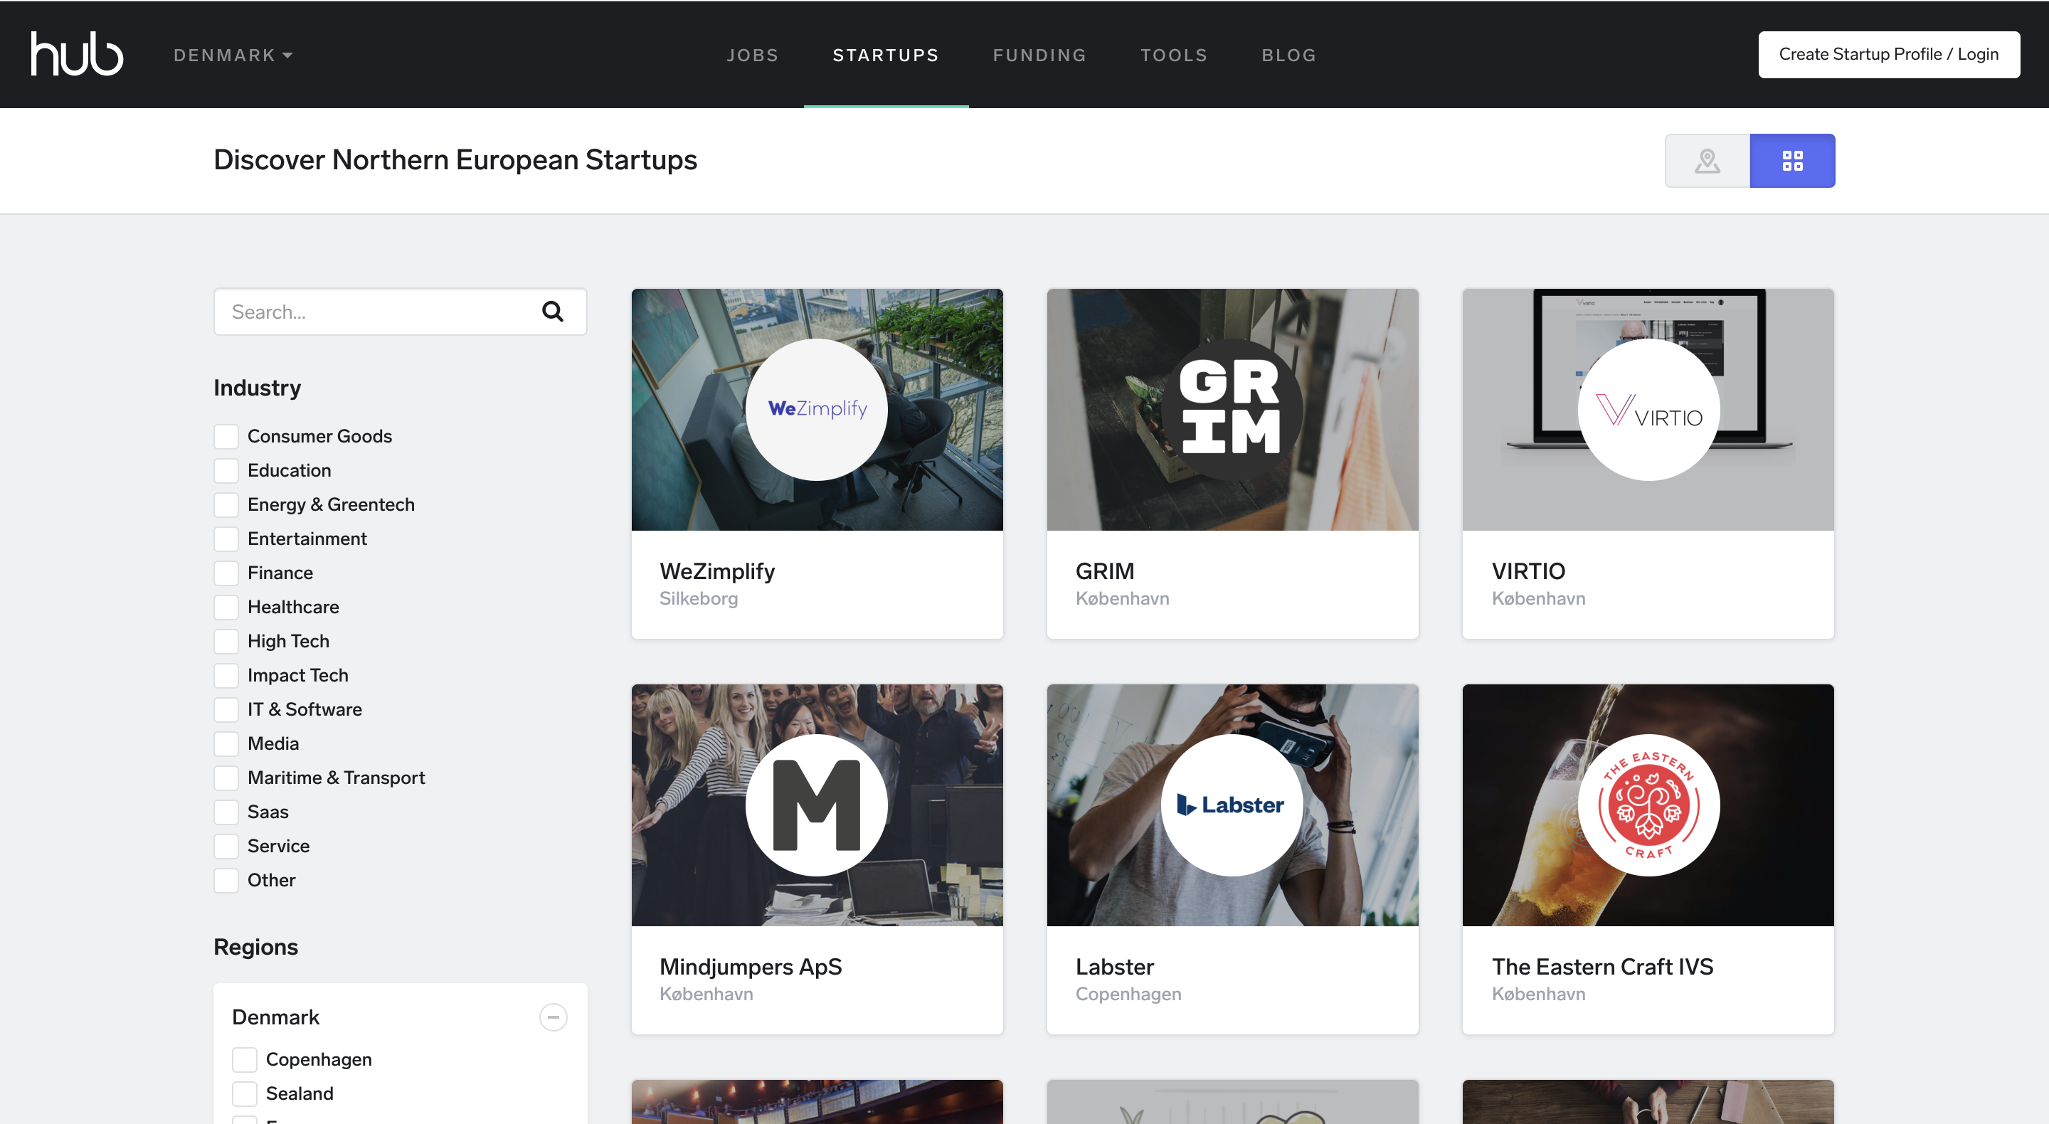Click the Labster circular logo
Viewport: 2049px width, 1124px height.
click(x=1232, y=805)
